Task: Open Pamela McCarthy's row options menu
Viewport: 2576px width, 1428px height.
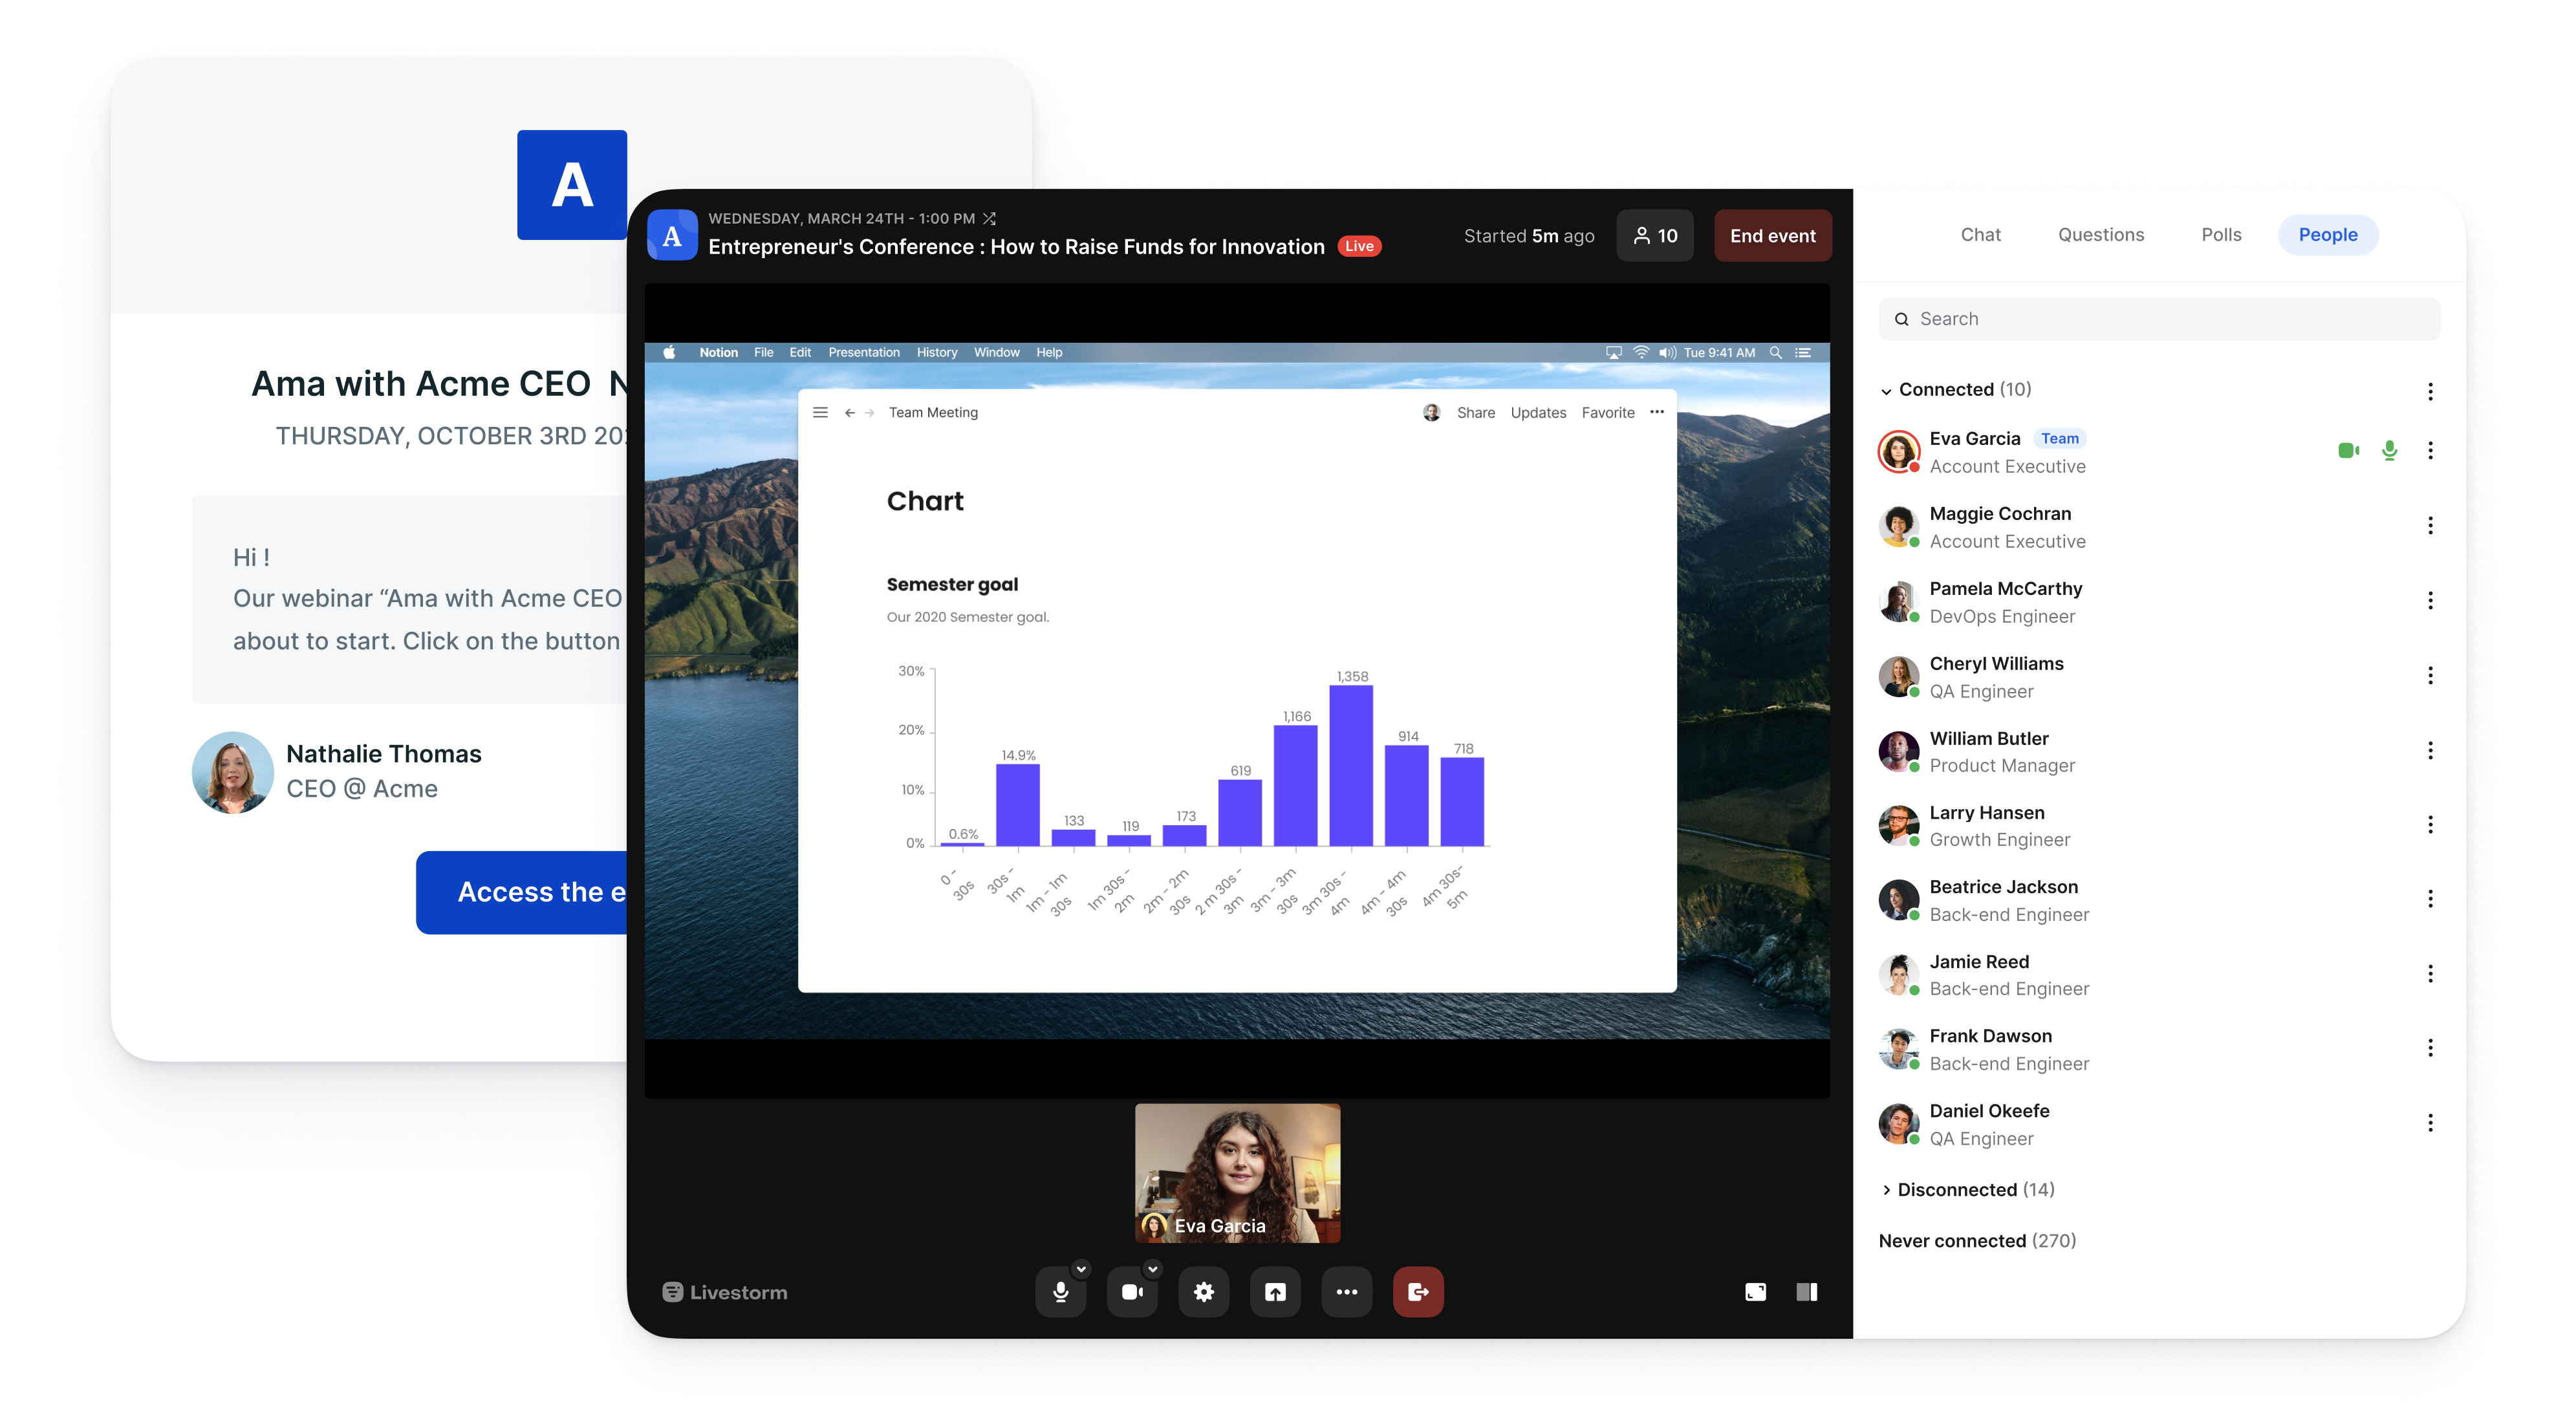Action: (x=2430, y=601)
